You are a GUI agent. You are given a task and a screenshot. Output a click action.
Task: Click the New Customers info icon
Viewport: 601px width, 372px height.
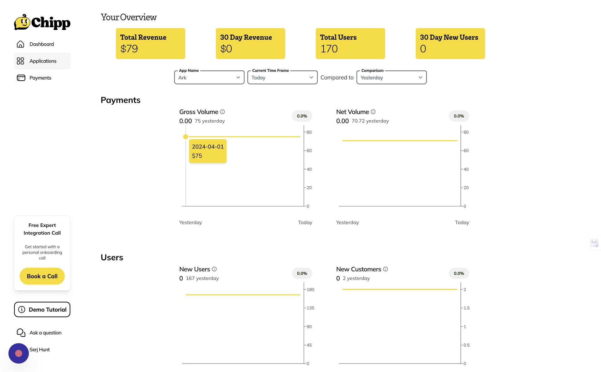(385, 269)
